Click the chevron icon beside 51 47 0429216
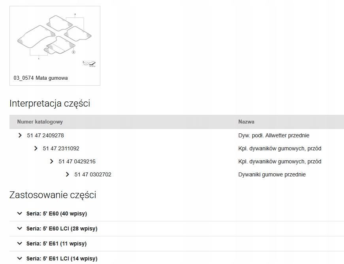Viewport: 344px width, 264px height. (52, 161)
